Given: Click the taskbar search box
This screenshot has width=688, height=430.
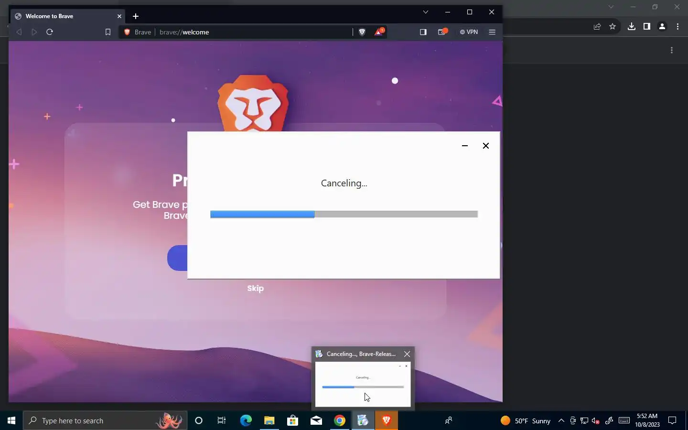Looking at the screenshot, I should (105, 420).
